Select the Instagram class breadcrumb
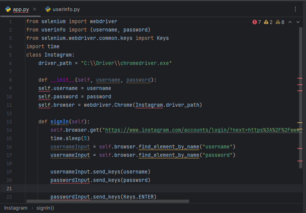306x213 pixels. point(16,208)
